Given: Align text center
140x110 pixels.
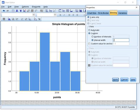Looking at the screenshot, I should click(x=73, y=15).
